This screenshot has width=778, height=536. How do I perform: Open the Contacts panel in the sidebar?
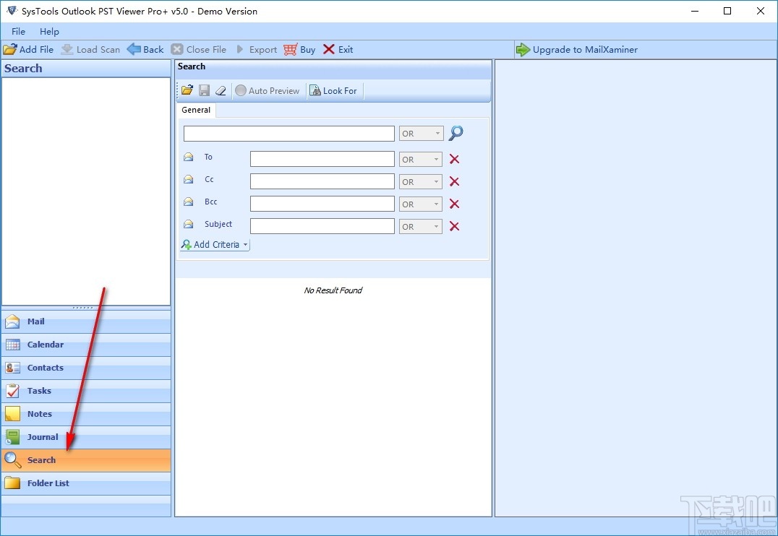45,368
